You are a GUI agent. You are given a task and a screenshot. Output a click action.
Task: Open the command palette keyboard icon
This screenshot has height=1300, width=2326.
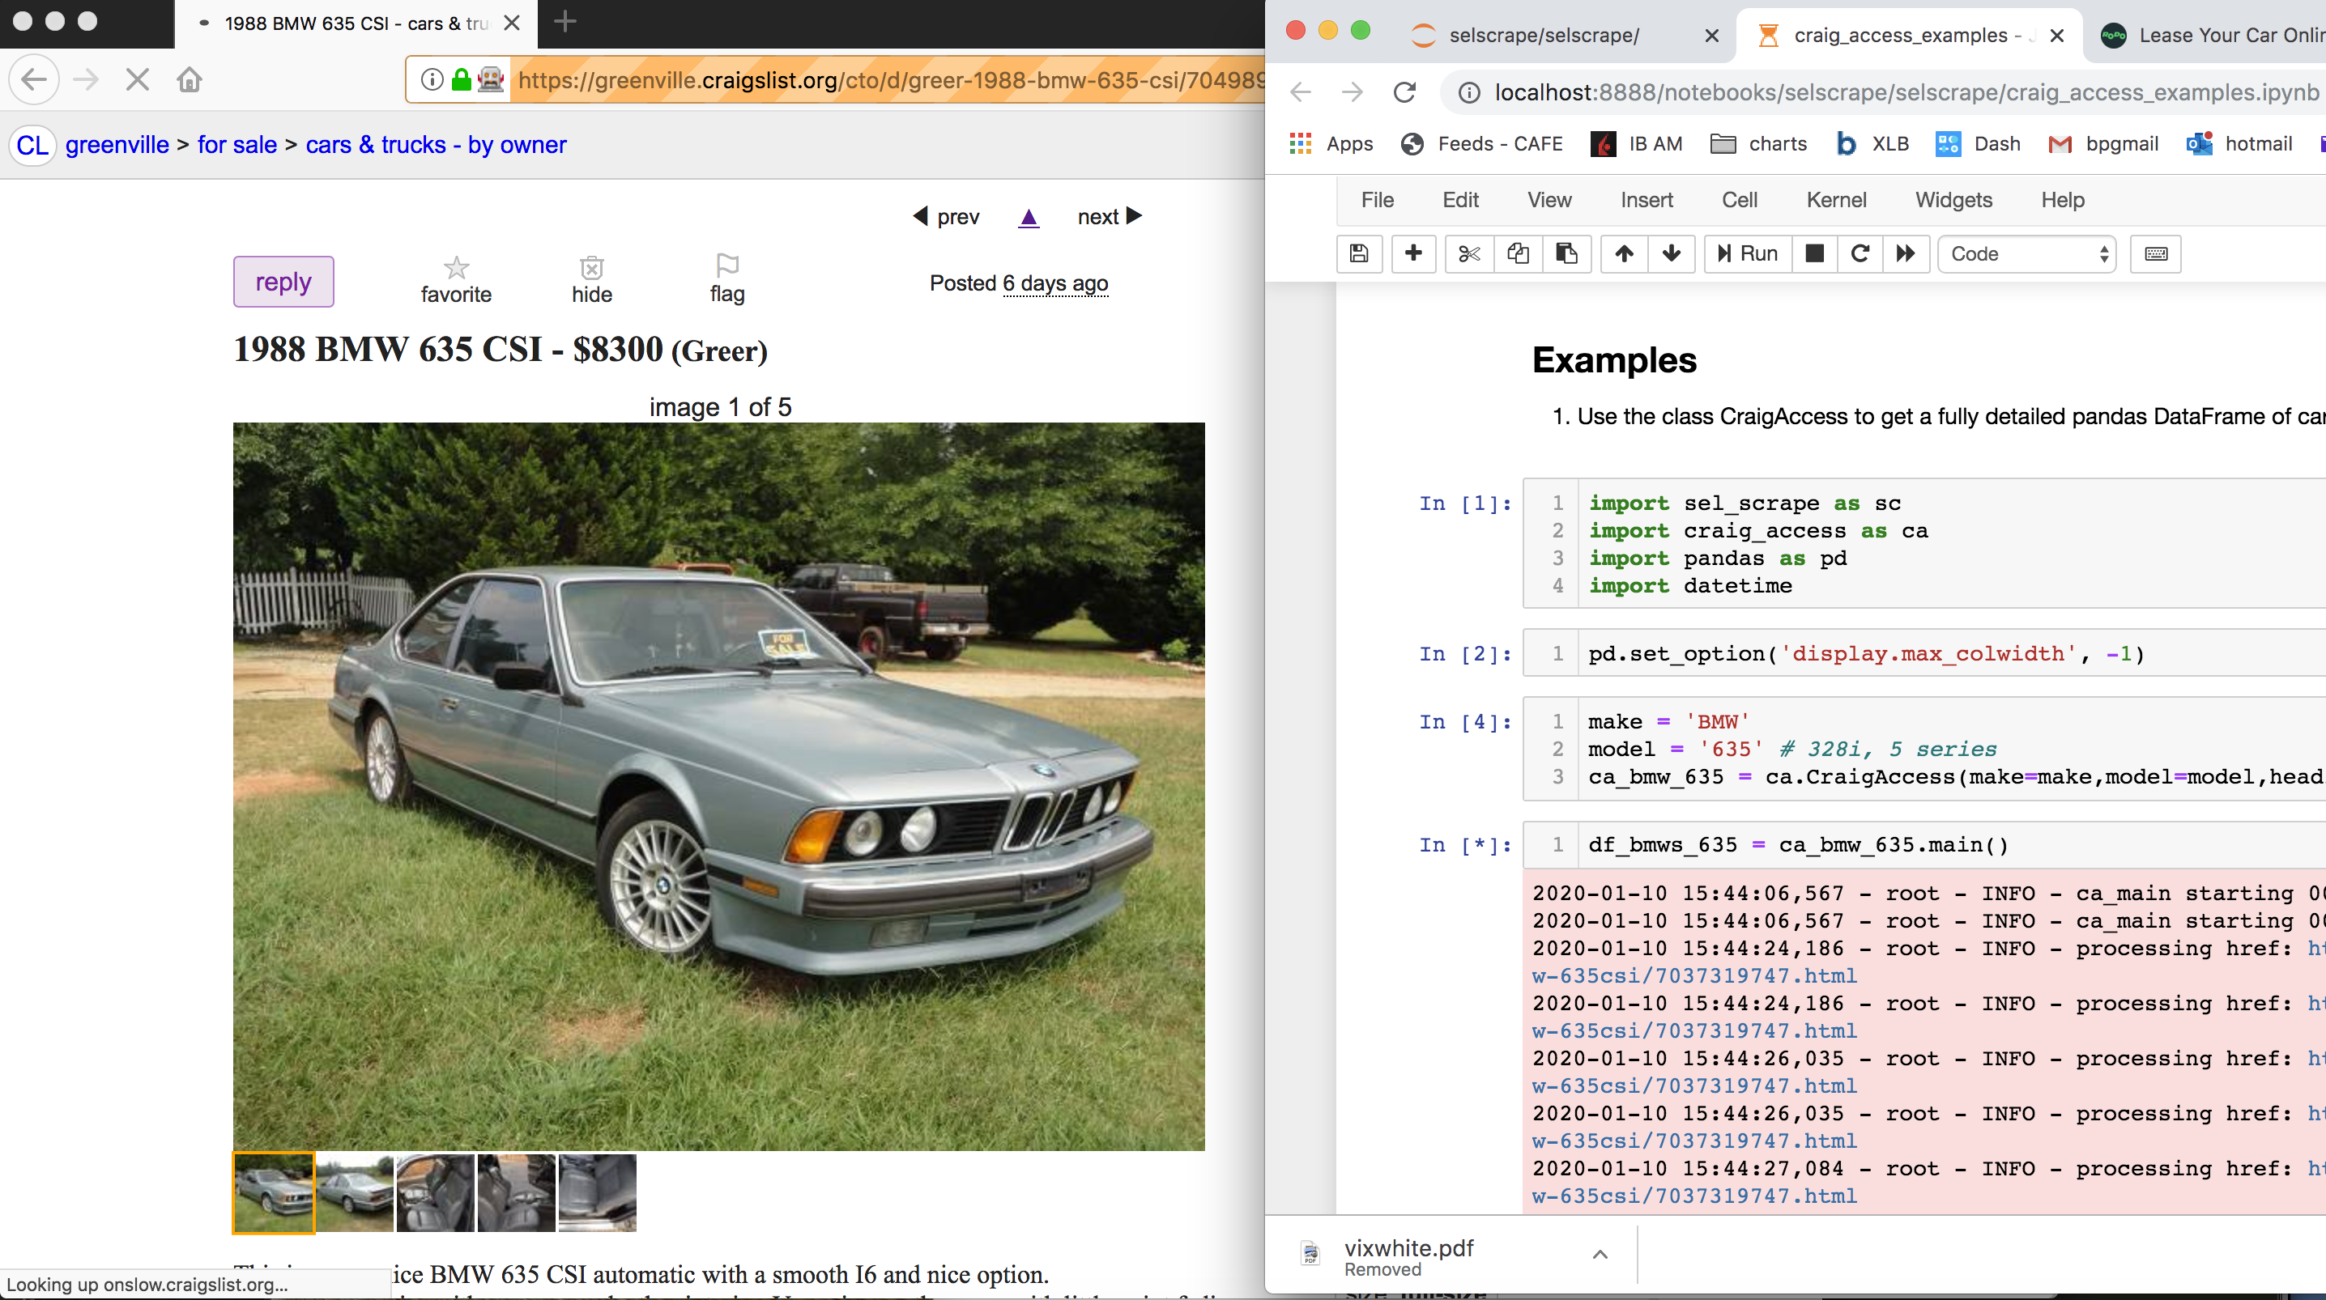pos(2155,253)
